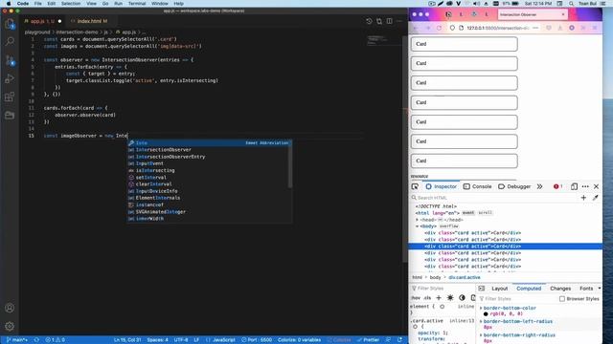Click the event badge on html element

(x=468, y=213)
